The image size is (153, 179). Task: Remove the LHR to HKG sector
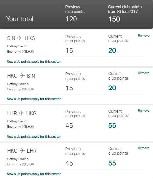(143, 111)
